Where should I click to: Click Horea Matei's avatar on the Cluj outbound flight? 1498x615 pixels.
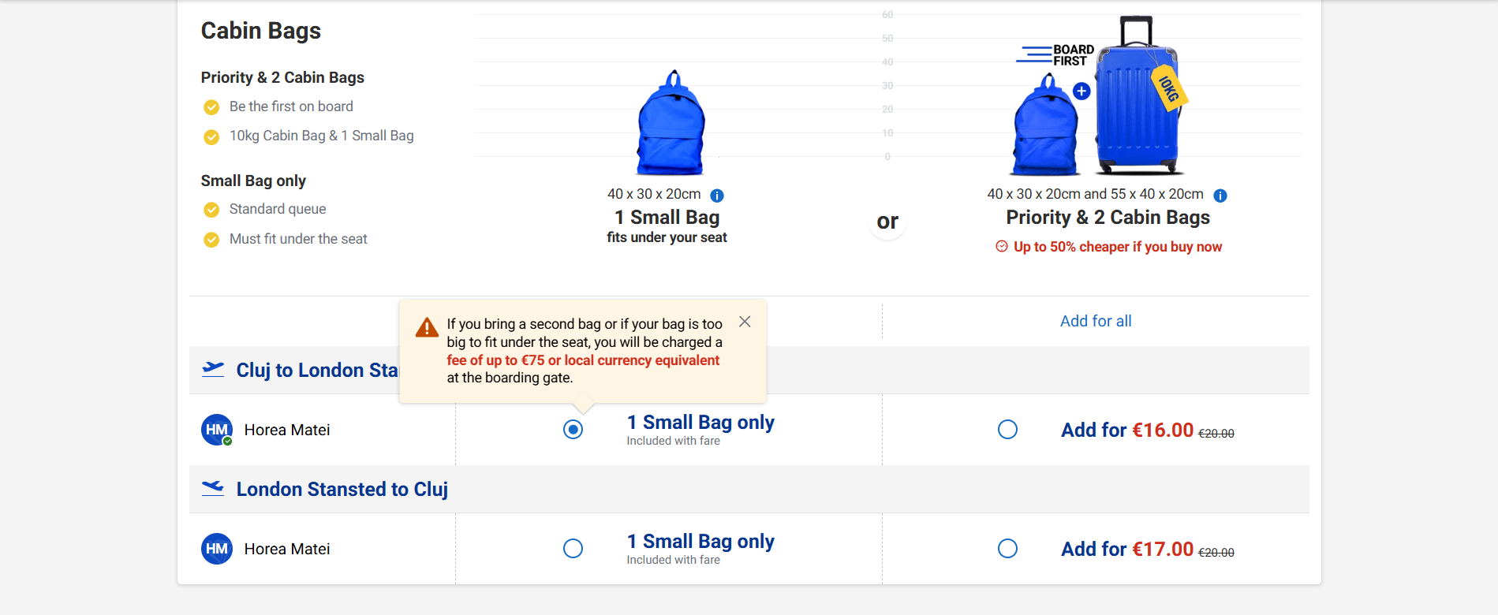217,430
